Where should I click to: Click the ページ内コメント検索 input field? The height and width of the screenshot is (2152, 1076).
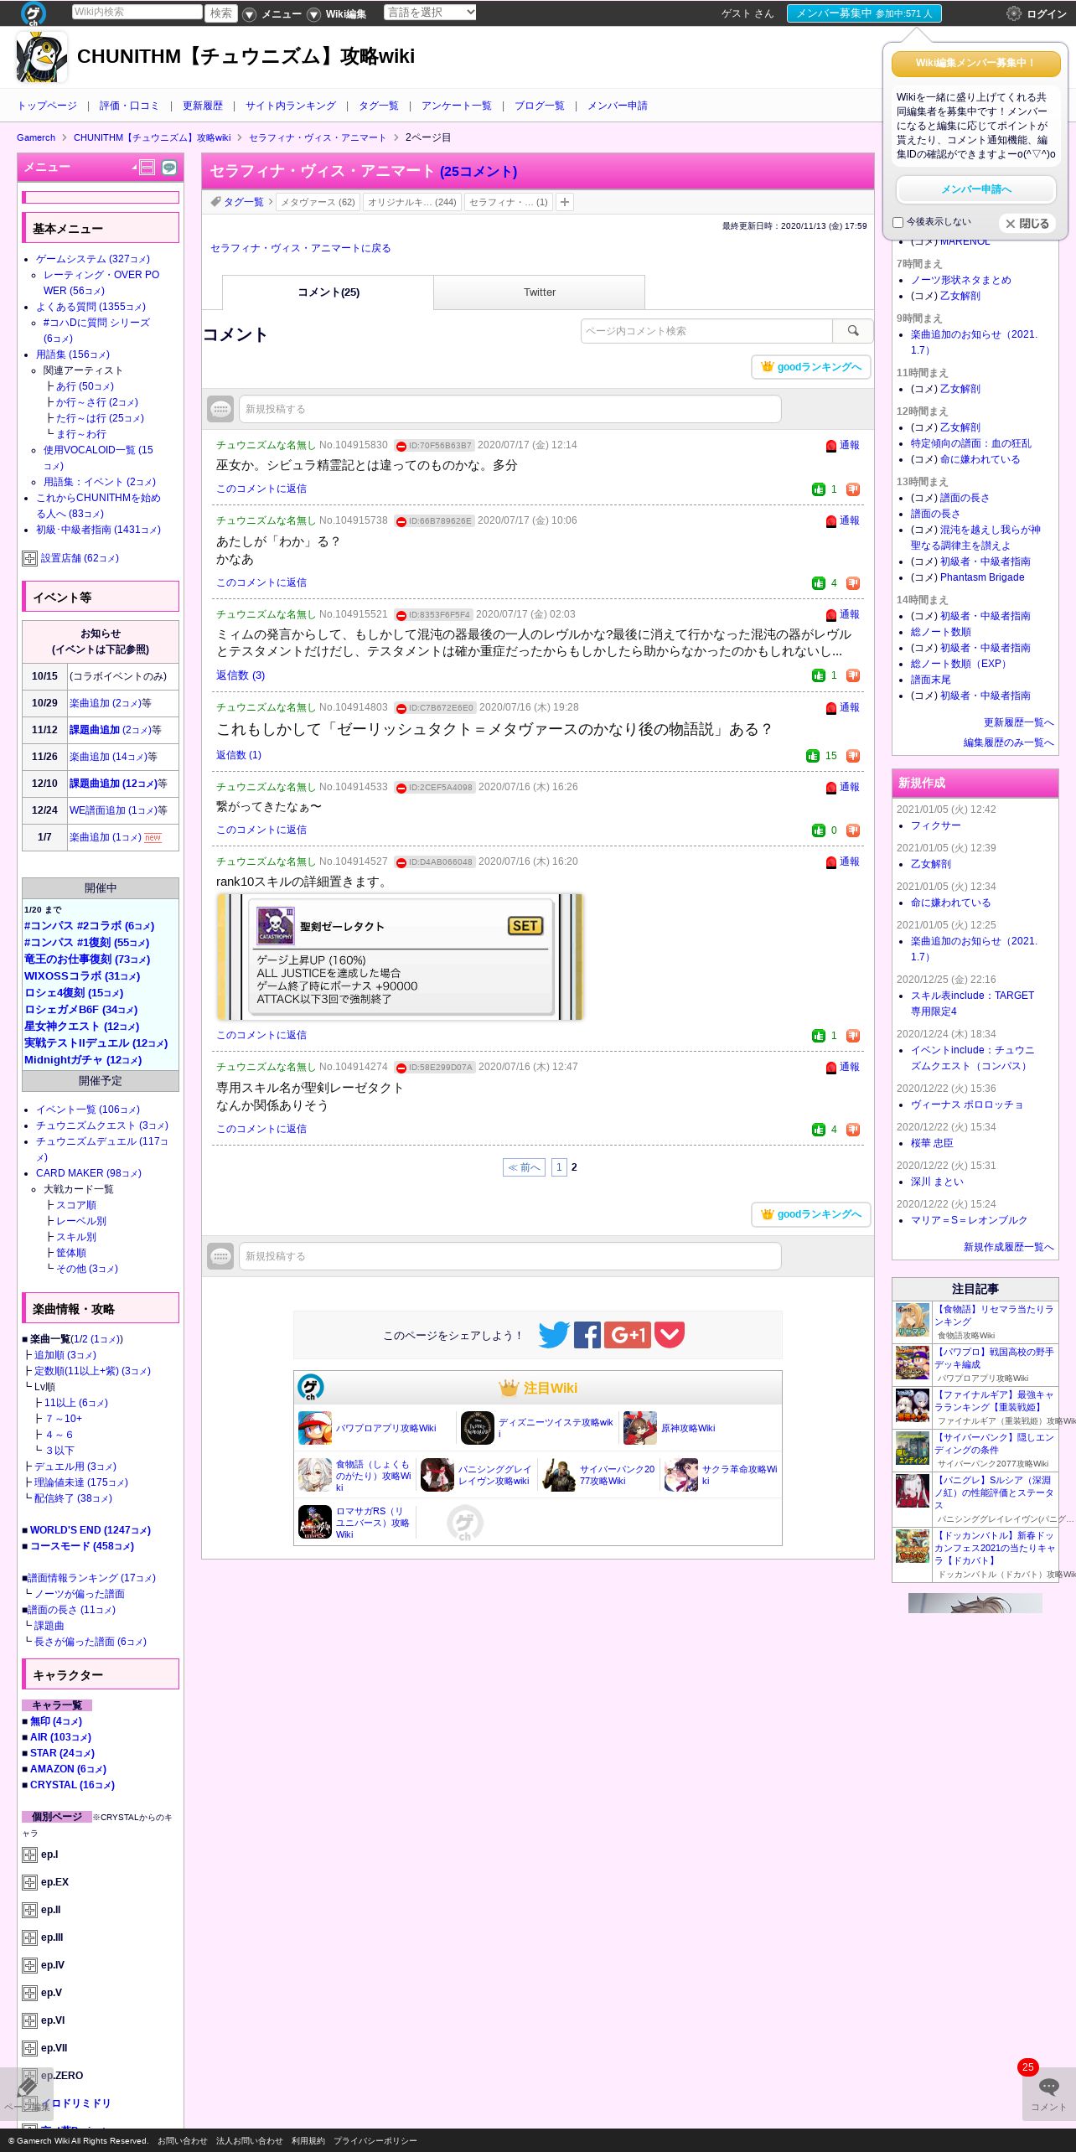pyautogui.click(x=706, y=331)
